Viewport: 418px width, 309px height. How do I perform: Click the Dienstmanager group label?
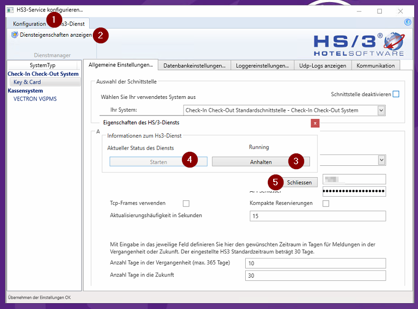pos(52,55)
